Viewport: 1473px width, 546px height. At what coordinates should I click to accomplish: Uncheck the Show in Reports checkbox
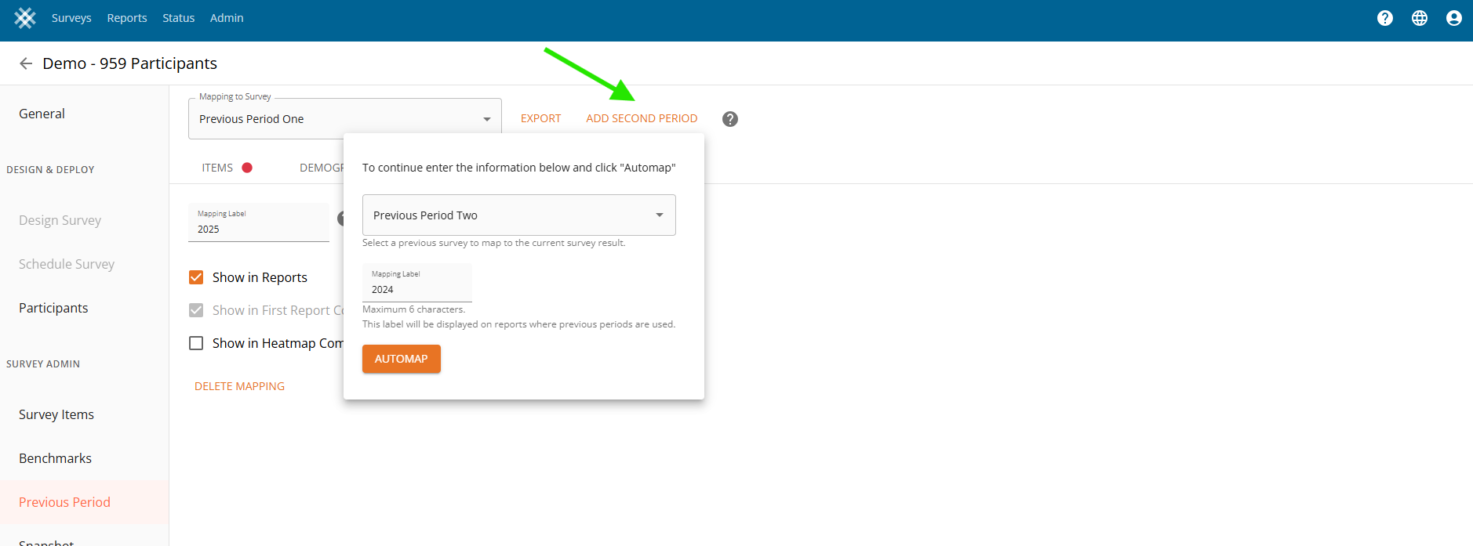pos(196,277)
